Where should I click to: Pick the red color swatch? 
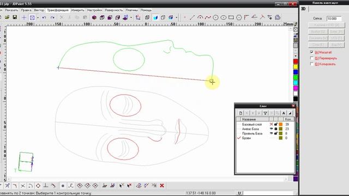coord(296,62)
